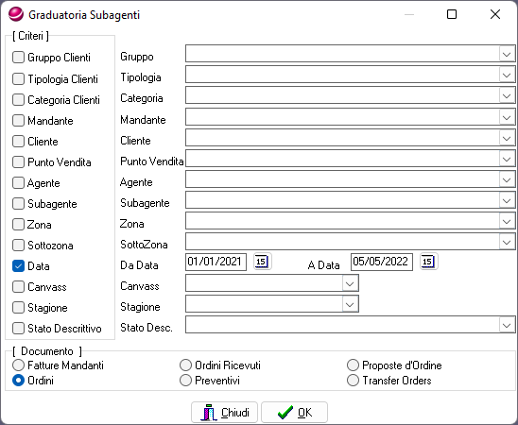The height and width of the screenshot is (425, 518).
Task: Close the dialog with the X icon
Action: point(495,14)
